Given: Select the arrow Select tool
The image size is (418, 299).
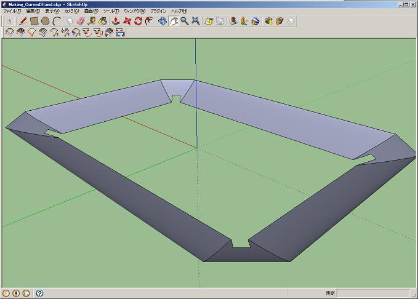Looking at the screenshot, I should point(10,21).
